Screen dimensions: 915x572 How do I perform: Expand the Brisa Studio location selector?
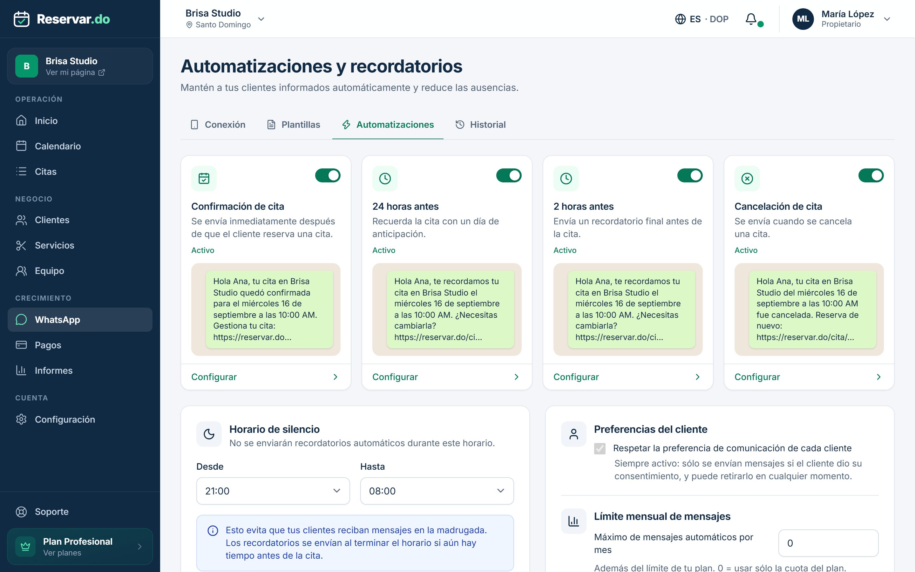225,19
